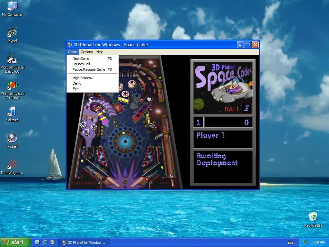Image resolution: width=329 pixels, height=247 pixels.
Task: Click the Player 1 label panel
Action: coord(223,139)
